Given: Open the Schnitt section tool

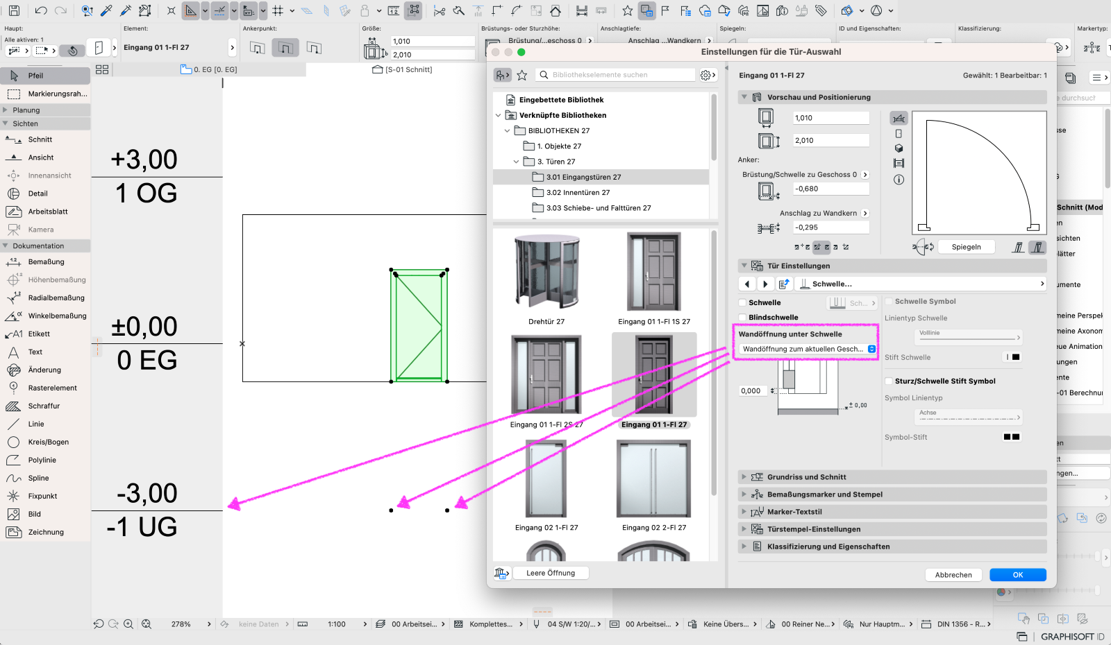Looking at the screenshot, I should [x=45, y=139].
